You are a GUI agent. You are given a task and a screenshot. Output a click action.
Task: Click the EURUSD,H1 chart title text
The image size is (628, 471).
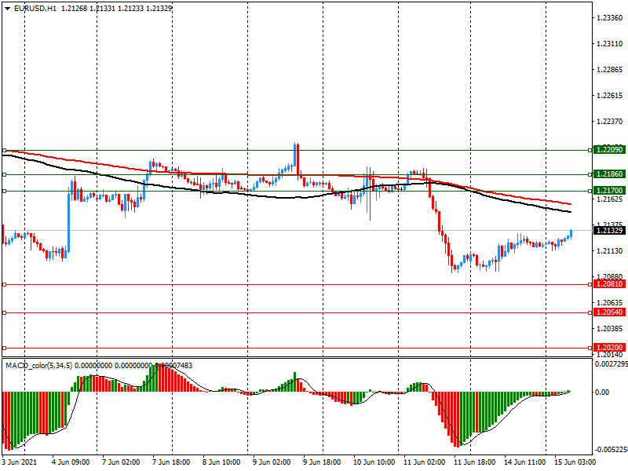pos(35,8)
